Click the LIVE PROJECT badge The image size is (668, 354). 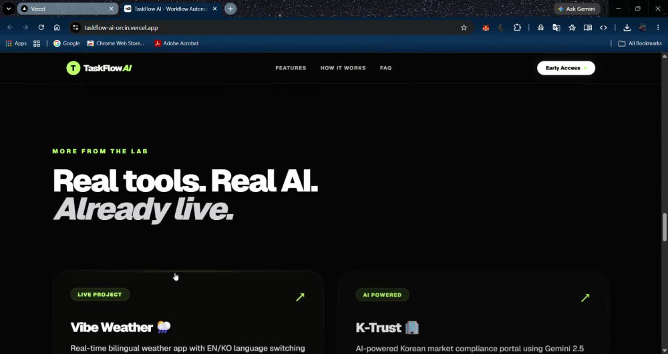100,295
